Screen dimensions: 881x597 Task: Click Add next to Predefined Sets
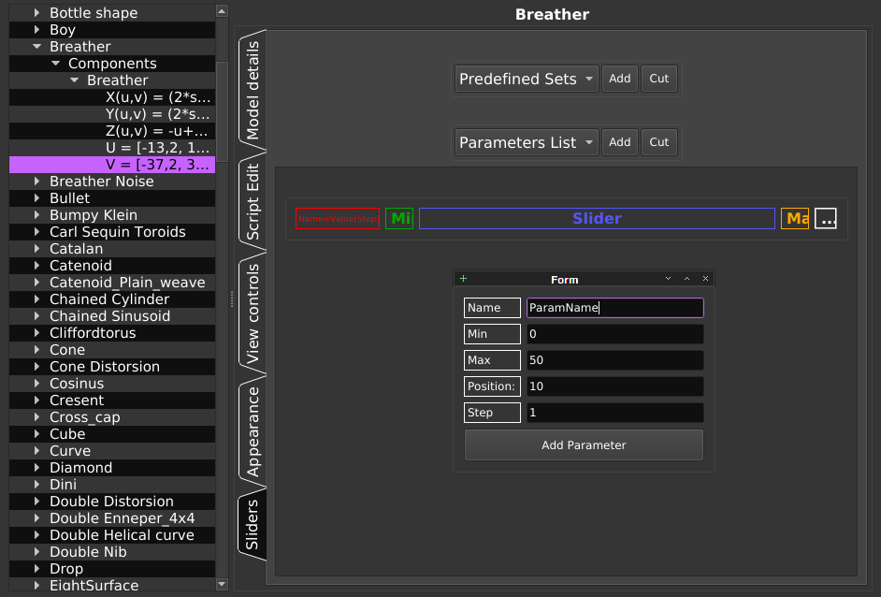click(x=620, y=79)
